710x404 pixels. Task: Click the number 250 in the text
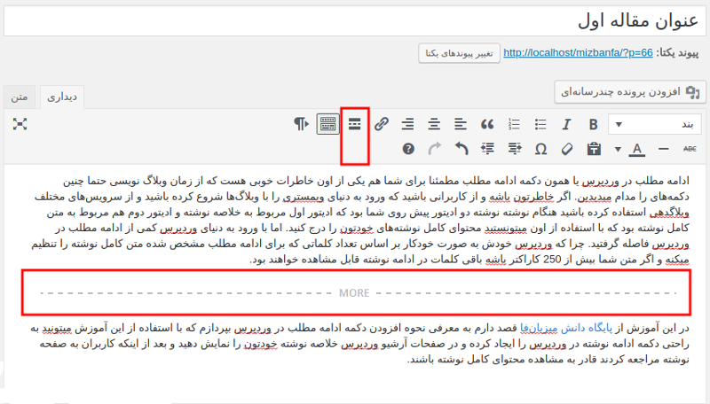(x=552, y=260)
